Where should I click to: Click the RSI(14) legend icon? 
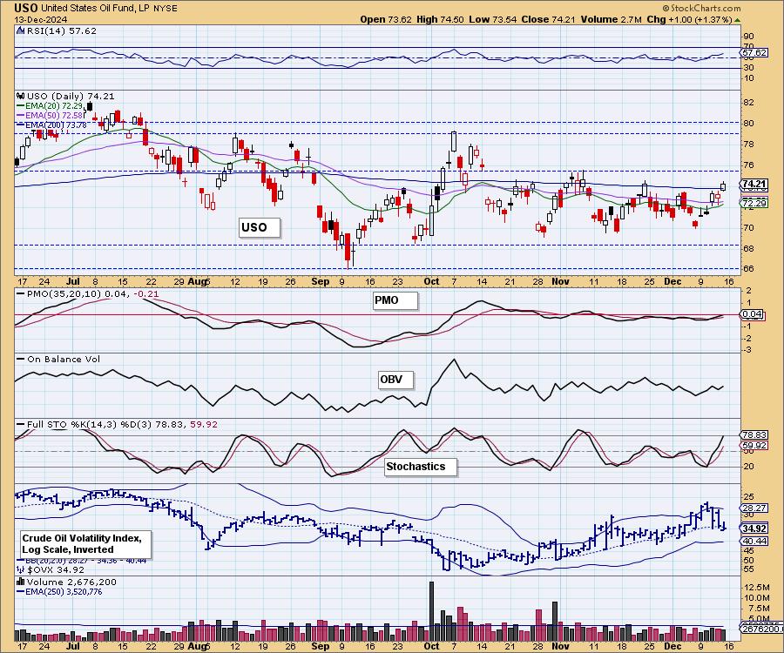tap(20, 30)
